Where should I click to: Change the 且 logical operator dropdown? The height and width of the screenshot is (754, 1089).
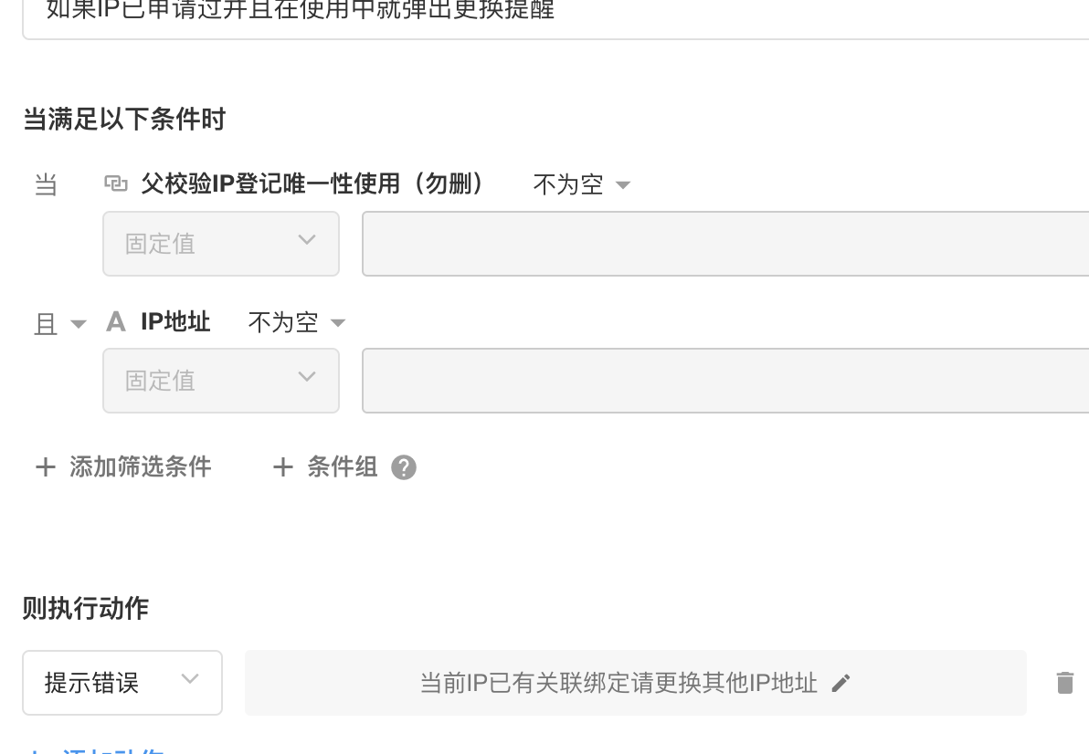click(59, 323)
